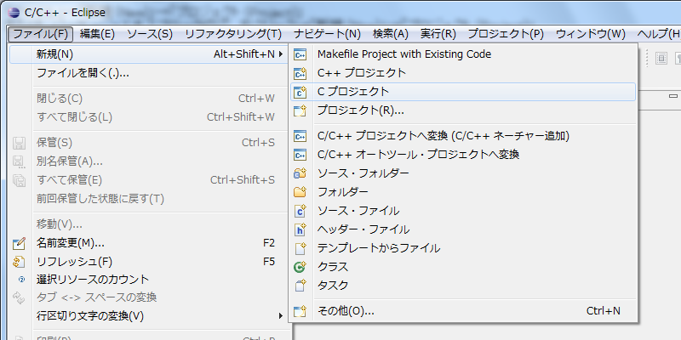This screenshot has width=681, height=340.
Task: Click the ソース・ファイル icon
Action: (x=300, y=211)
